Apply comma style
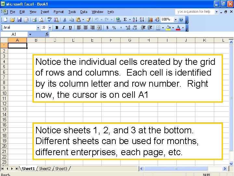 121,27
